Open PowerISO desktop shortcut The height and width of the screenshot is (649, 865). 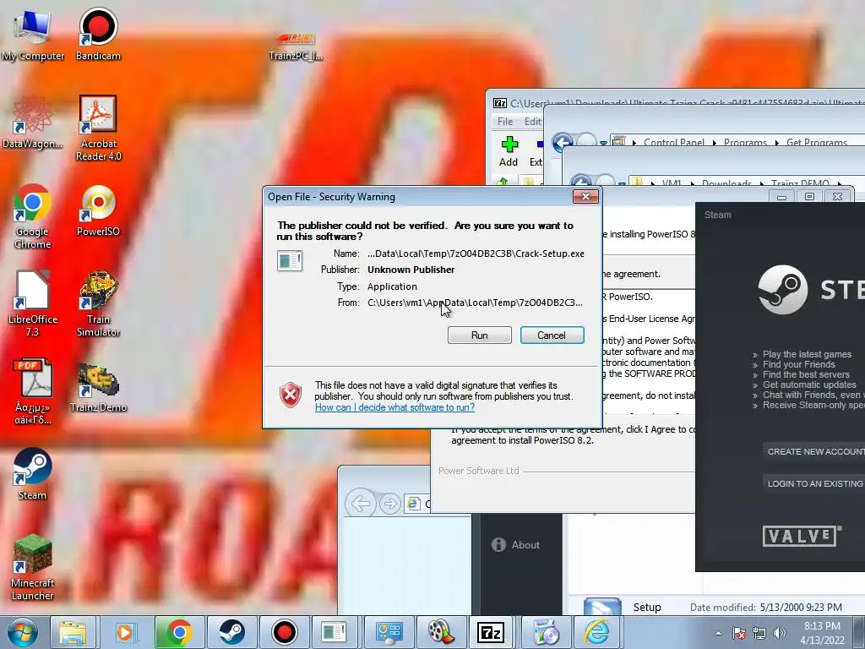[98, 210]
